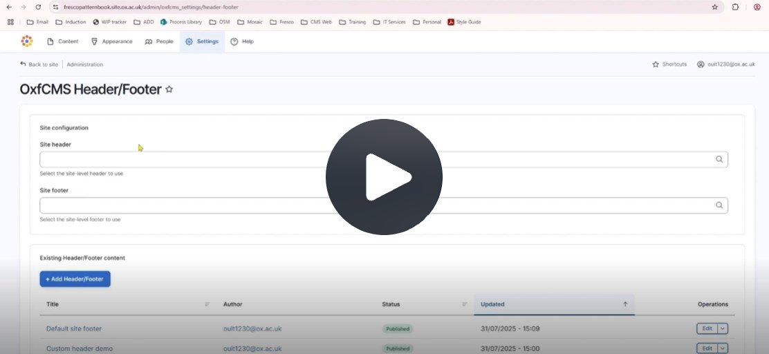Open the Email bookmark folder

click(x=37, y=22)
